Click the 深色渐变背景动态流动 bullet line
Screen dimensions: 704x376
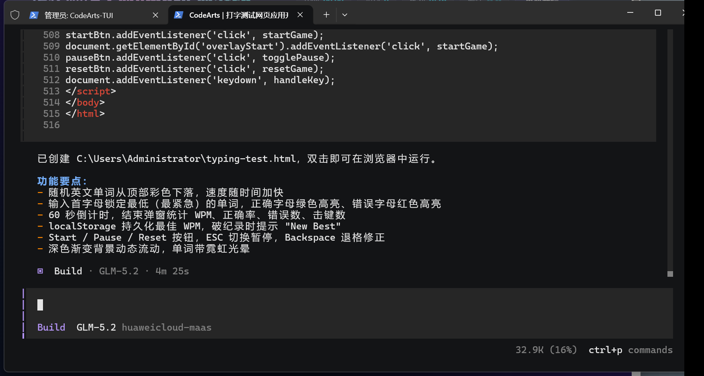[x=143, y=249]
